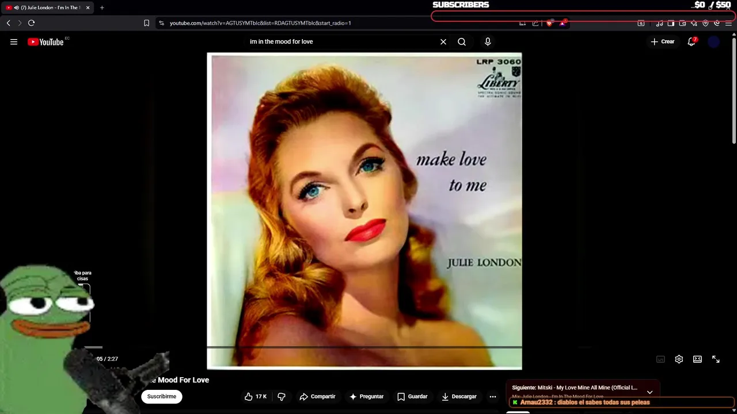
Task: Go to the YouTube home logo
Action: 45,41
